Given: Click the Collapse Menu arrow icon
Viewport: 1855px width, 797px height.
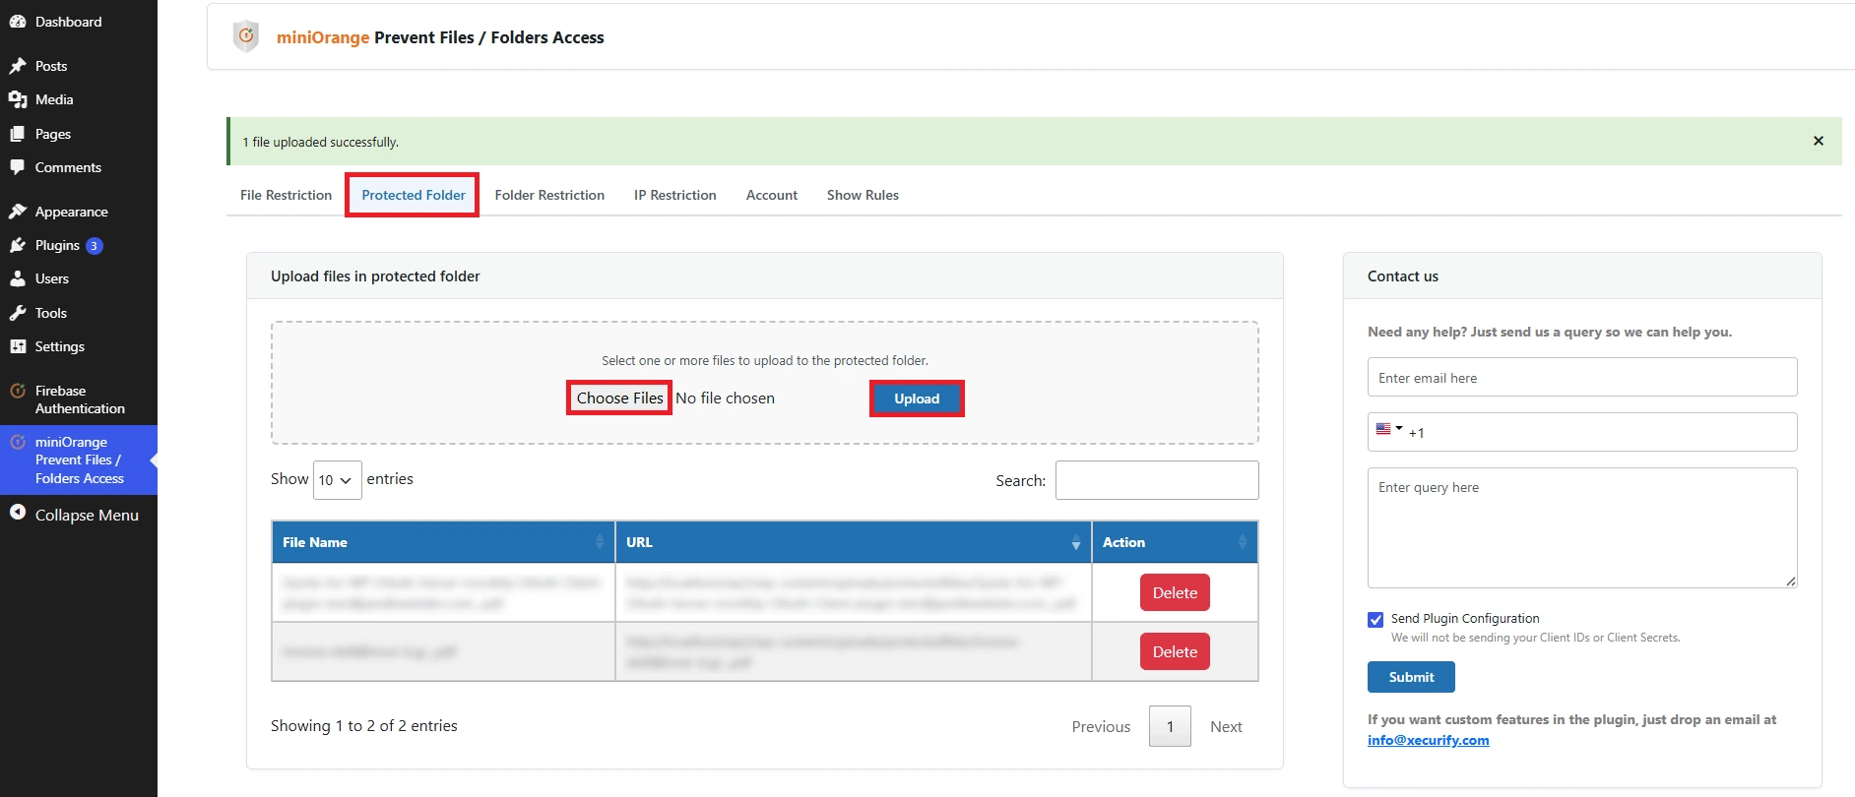Looking at the screenshot, I should 18,513.
